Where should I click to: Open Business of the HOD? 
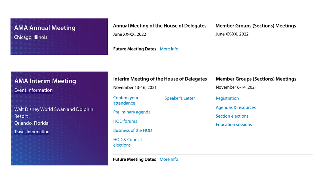(132, 130)
